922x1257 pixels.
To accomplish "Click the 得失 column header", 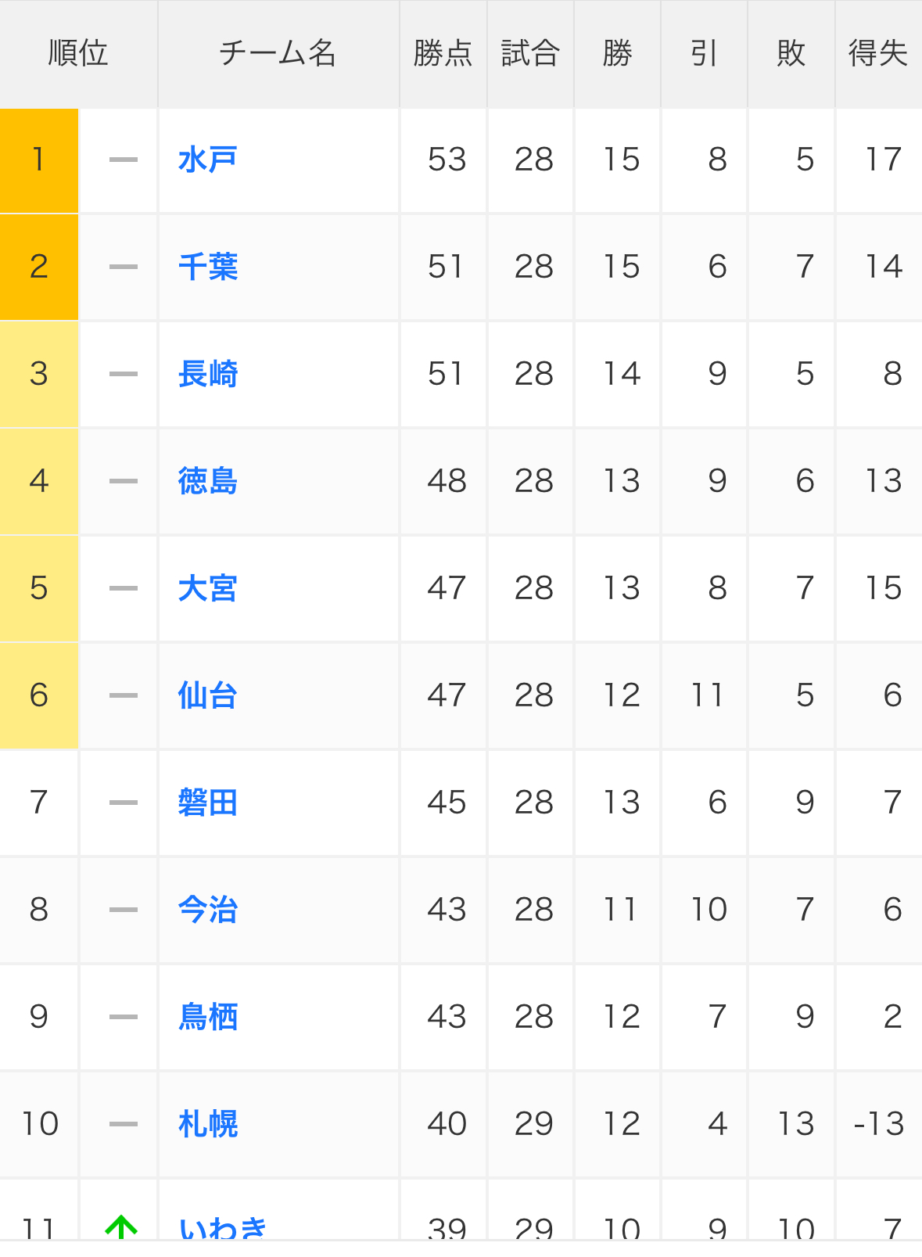I will 878,54.
